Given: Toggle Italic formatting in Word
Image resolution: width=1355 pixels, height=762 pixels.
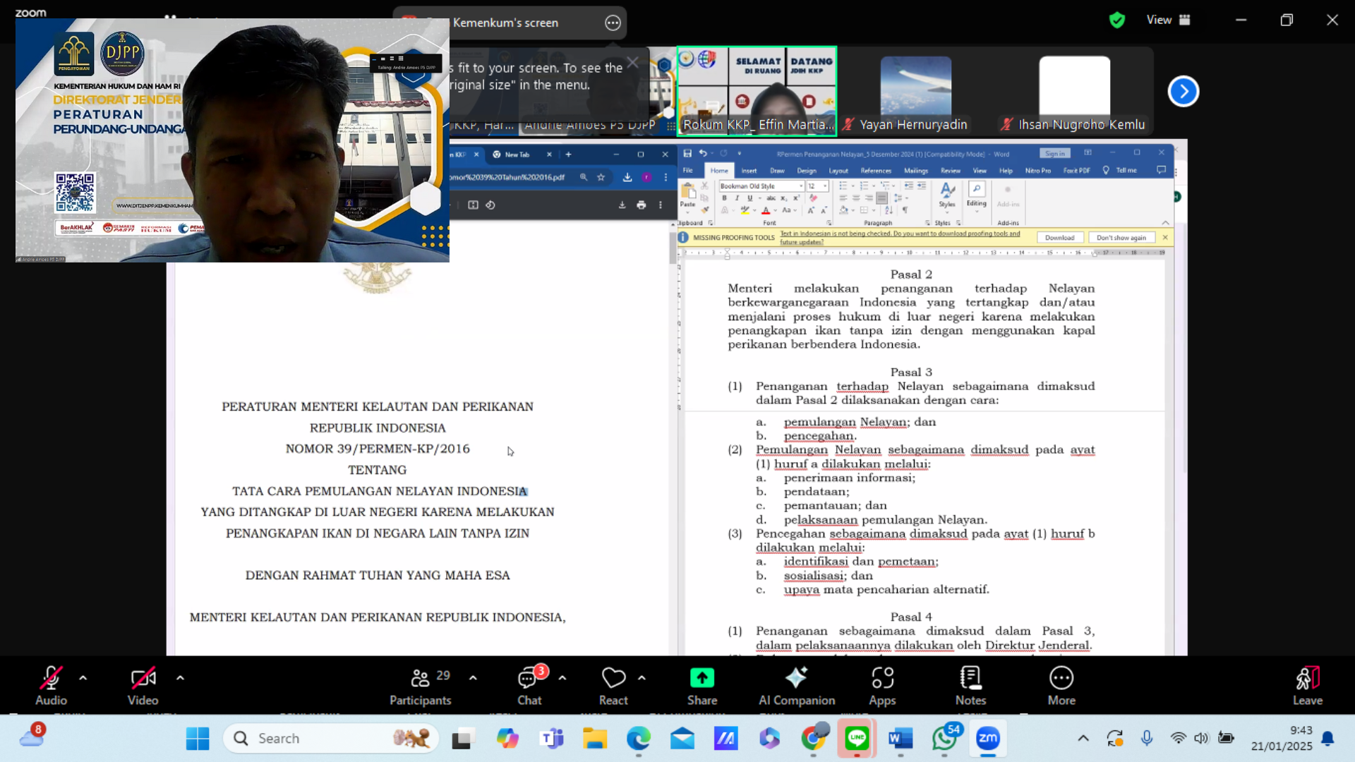Looking at the screenshot, I should click(737, 198).
